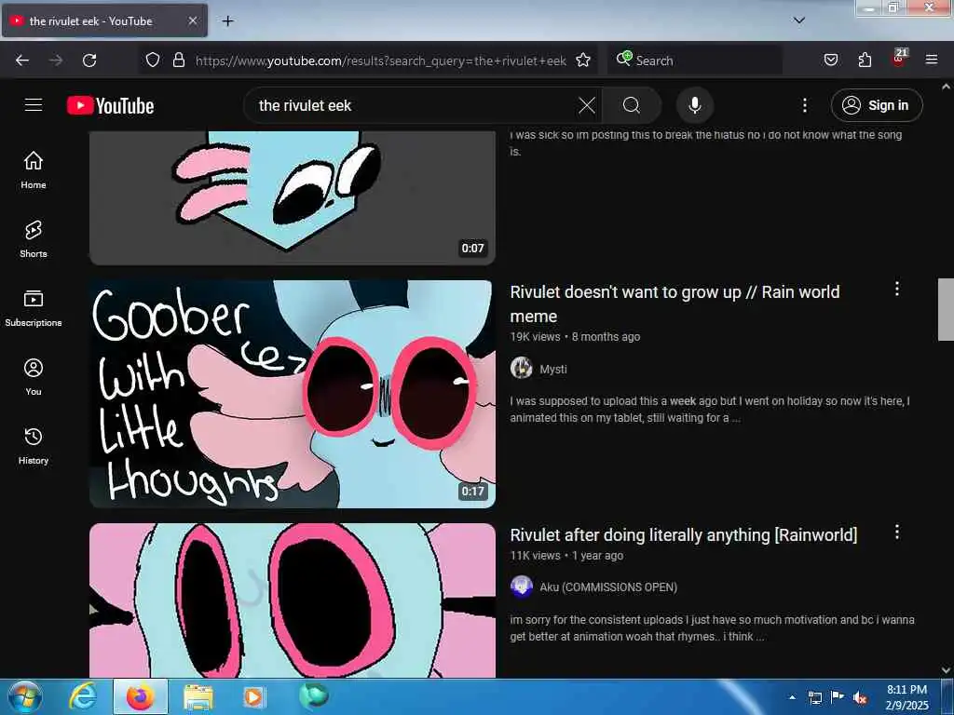Open 'Rivulet doesn't want to grow up' title

(x=675, y=304)
